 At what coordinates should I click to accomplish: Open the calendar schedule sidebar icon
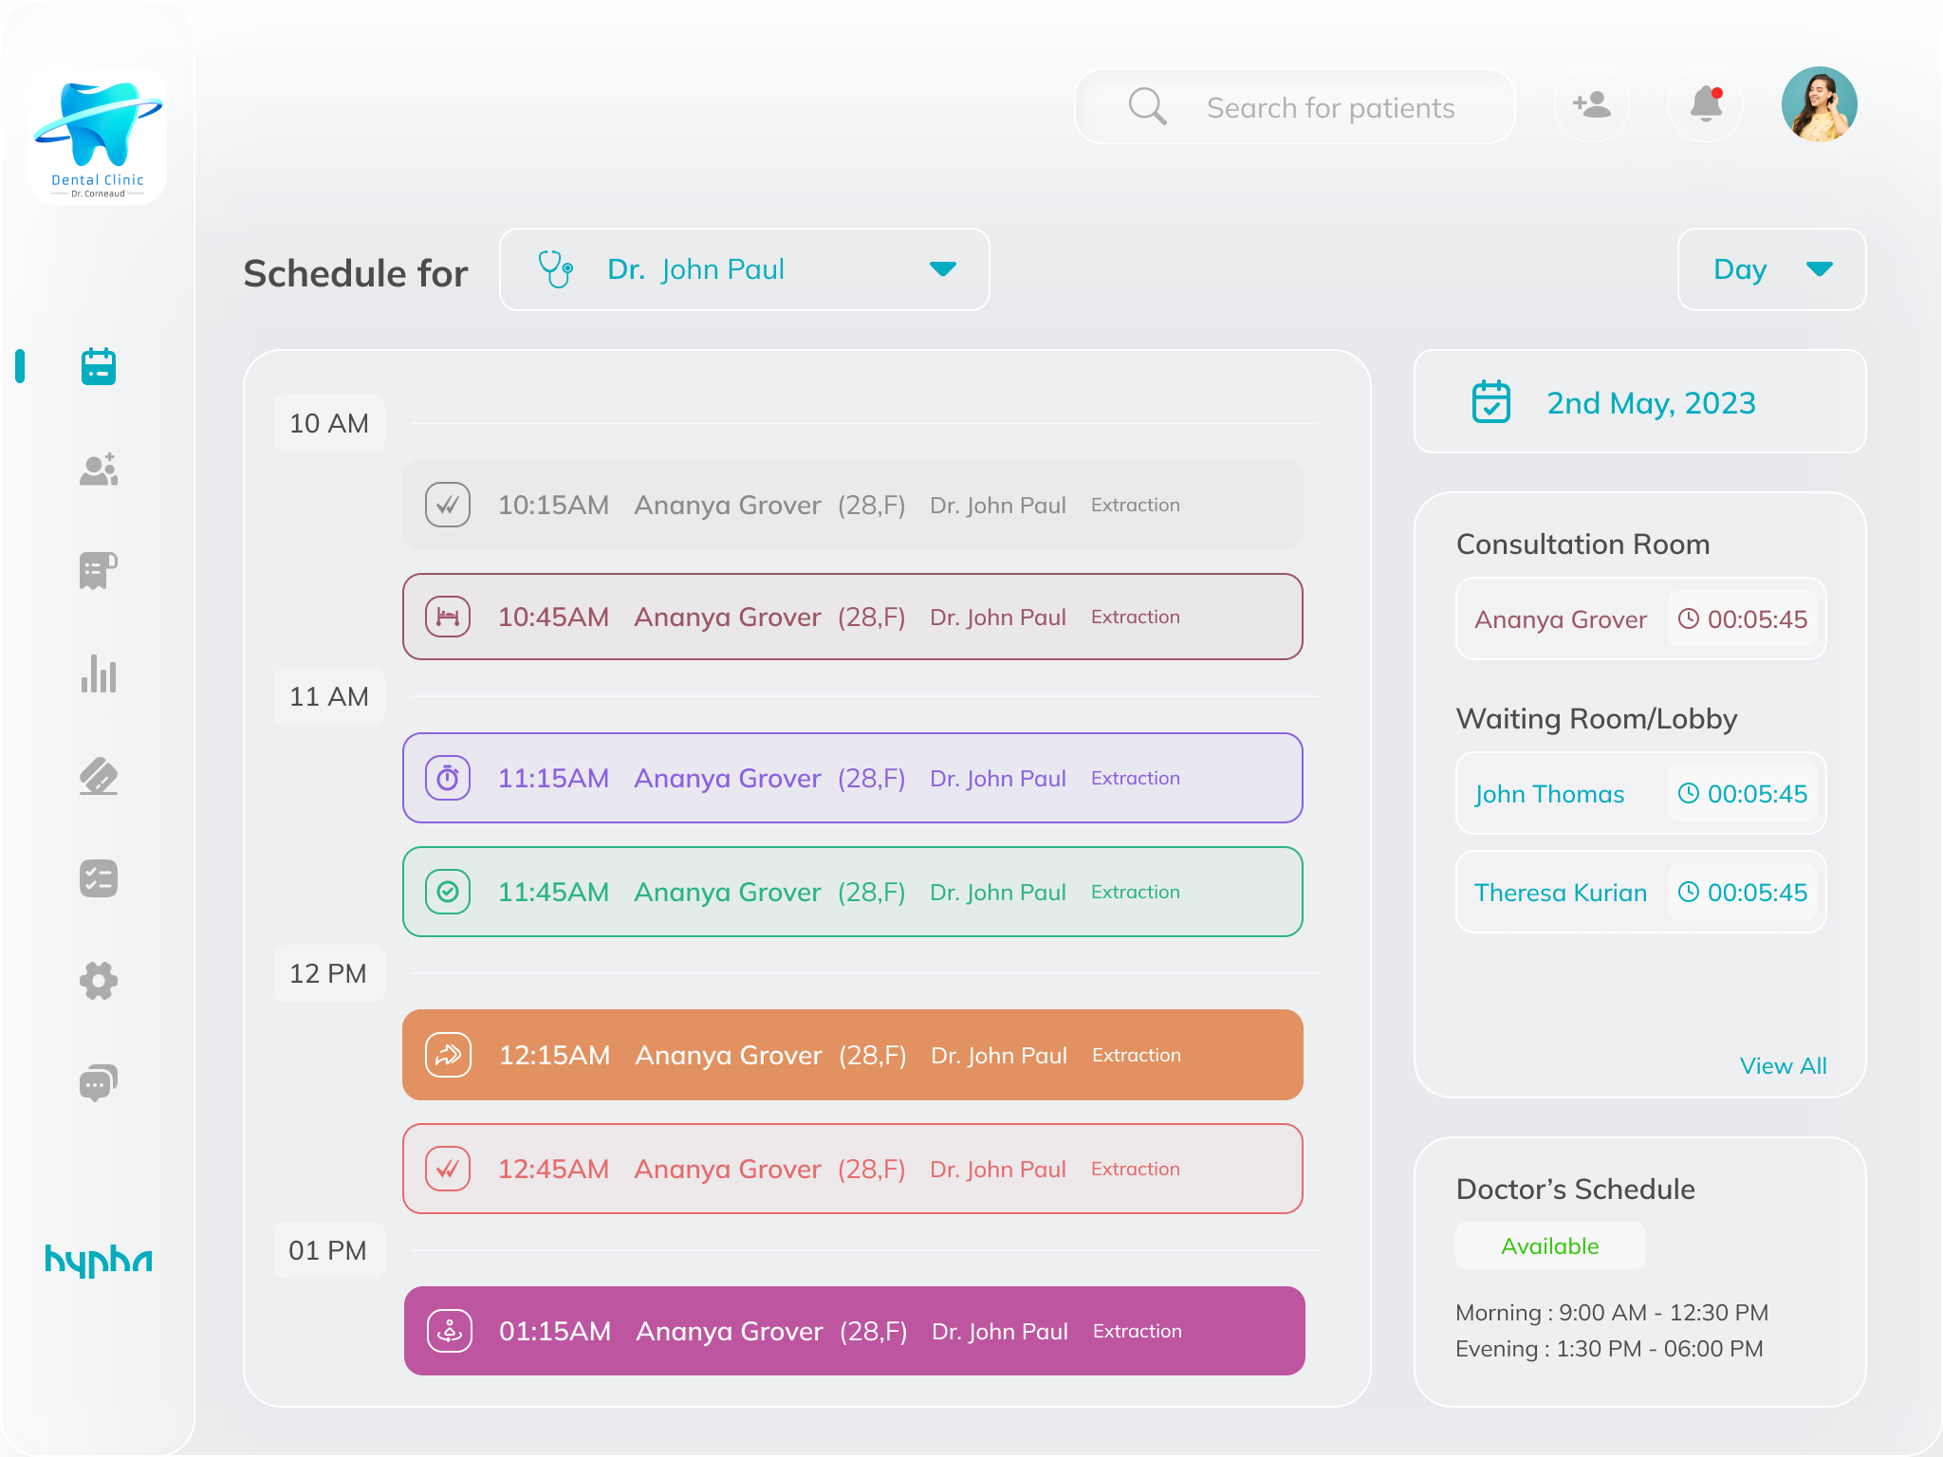point(98,367)
